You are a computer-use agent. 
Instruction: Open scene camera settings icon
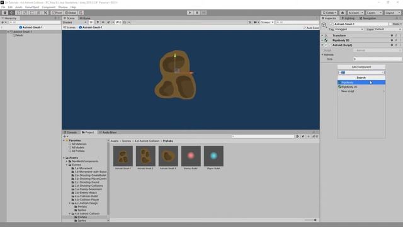coord(256,23)
